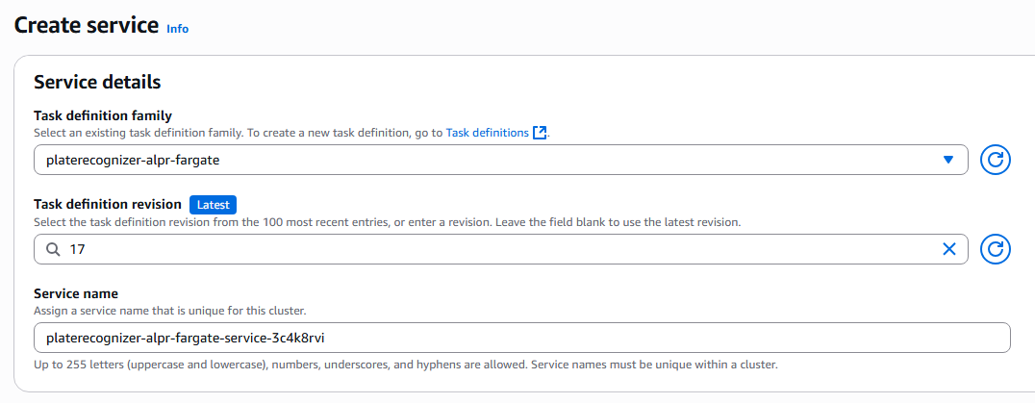
Task: Refresh the Task definition family list
Action: coord(996,160)
